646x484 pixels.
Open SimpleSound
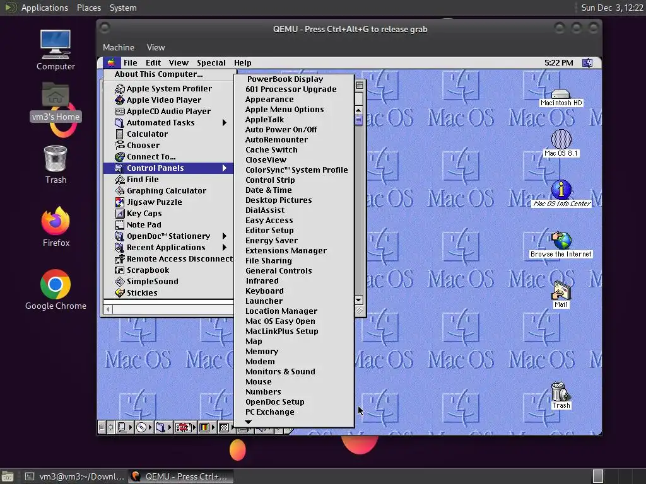click(x=168, y=282)
